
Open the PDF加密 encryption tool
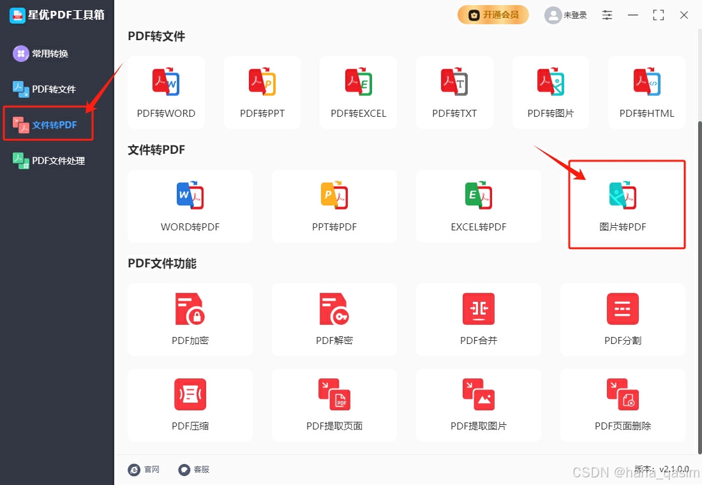190,320
